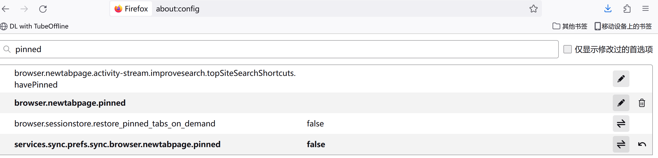Screen dimensions: 658x158
Task: Open the Downloads panel icon
Action: point(608,9)
